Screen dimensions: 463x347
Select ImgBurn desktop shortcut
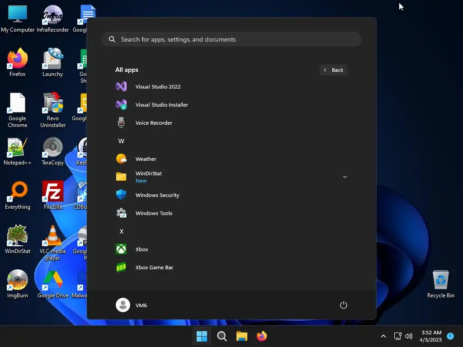tap(18, 284)
